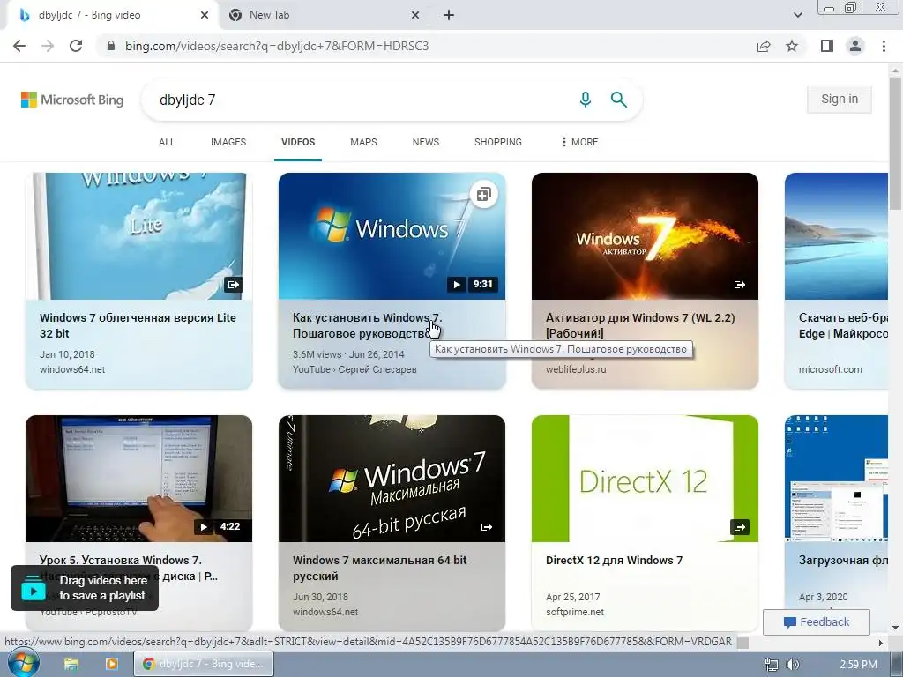Image resolution: width=903 pixels, height=677 pixels.
Task: Expand the tab search chevron
Action: (x=797, y=15)
